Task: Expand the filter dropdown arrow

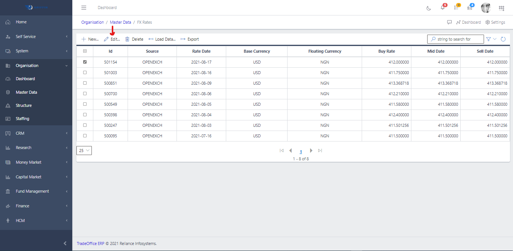Action: [495, 39]
